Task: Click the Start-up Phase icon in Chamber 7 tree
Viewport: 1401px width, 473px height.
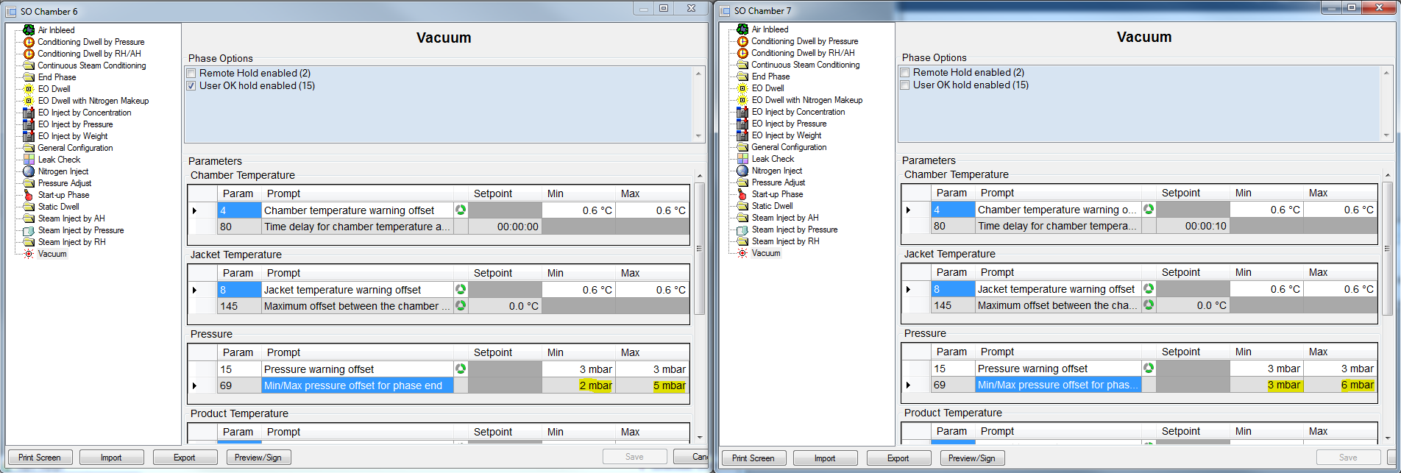Action: coord(742,194)
